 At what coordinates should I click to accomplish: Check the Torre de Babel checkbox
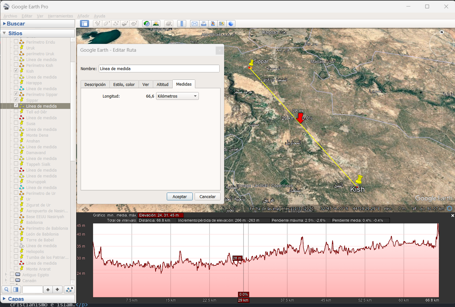[16, 239]
